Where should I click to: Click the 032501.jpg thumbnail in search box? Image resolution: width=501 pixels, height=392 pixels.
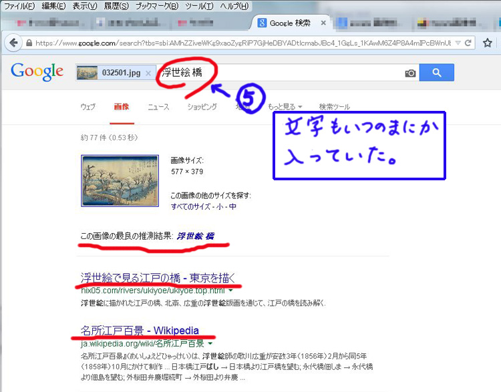point(87,73)
